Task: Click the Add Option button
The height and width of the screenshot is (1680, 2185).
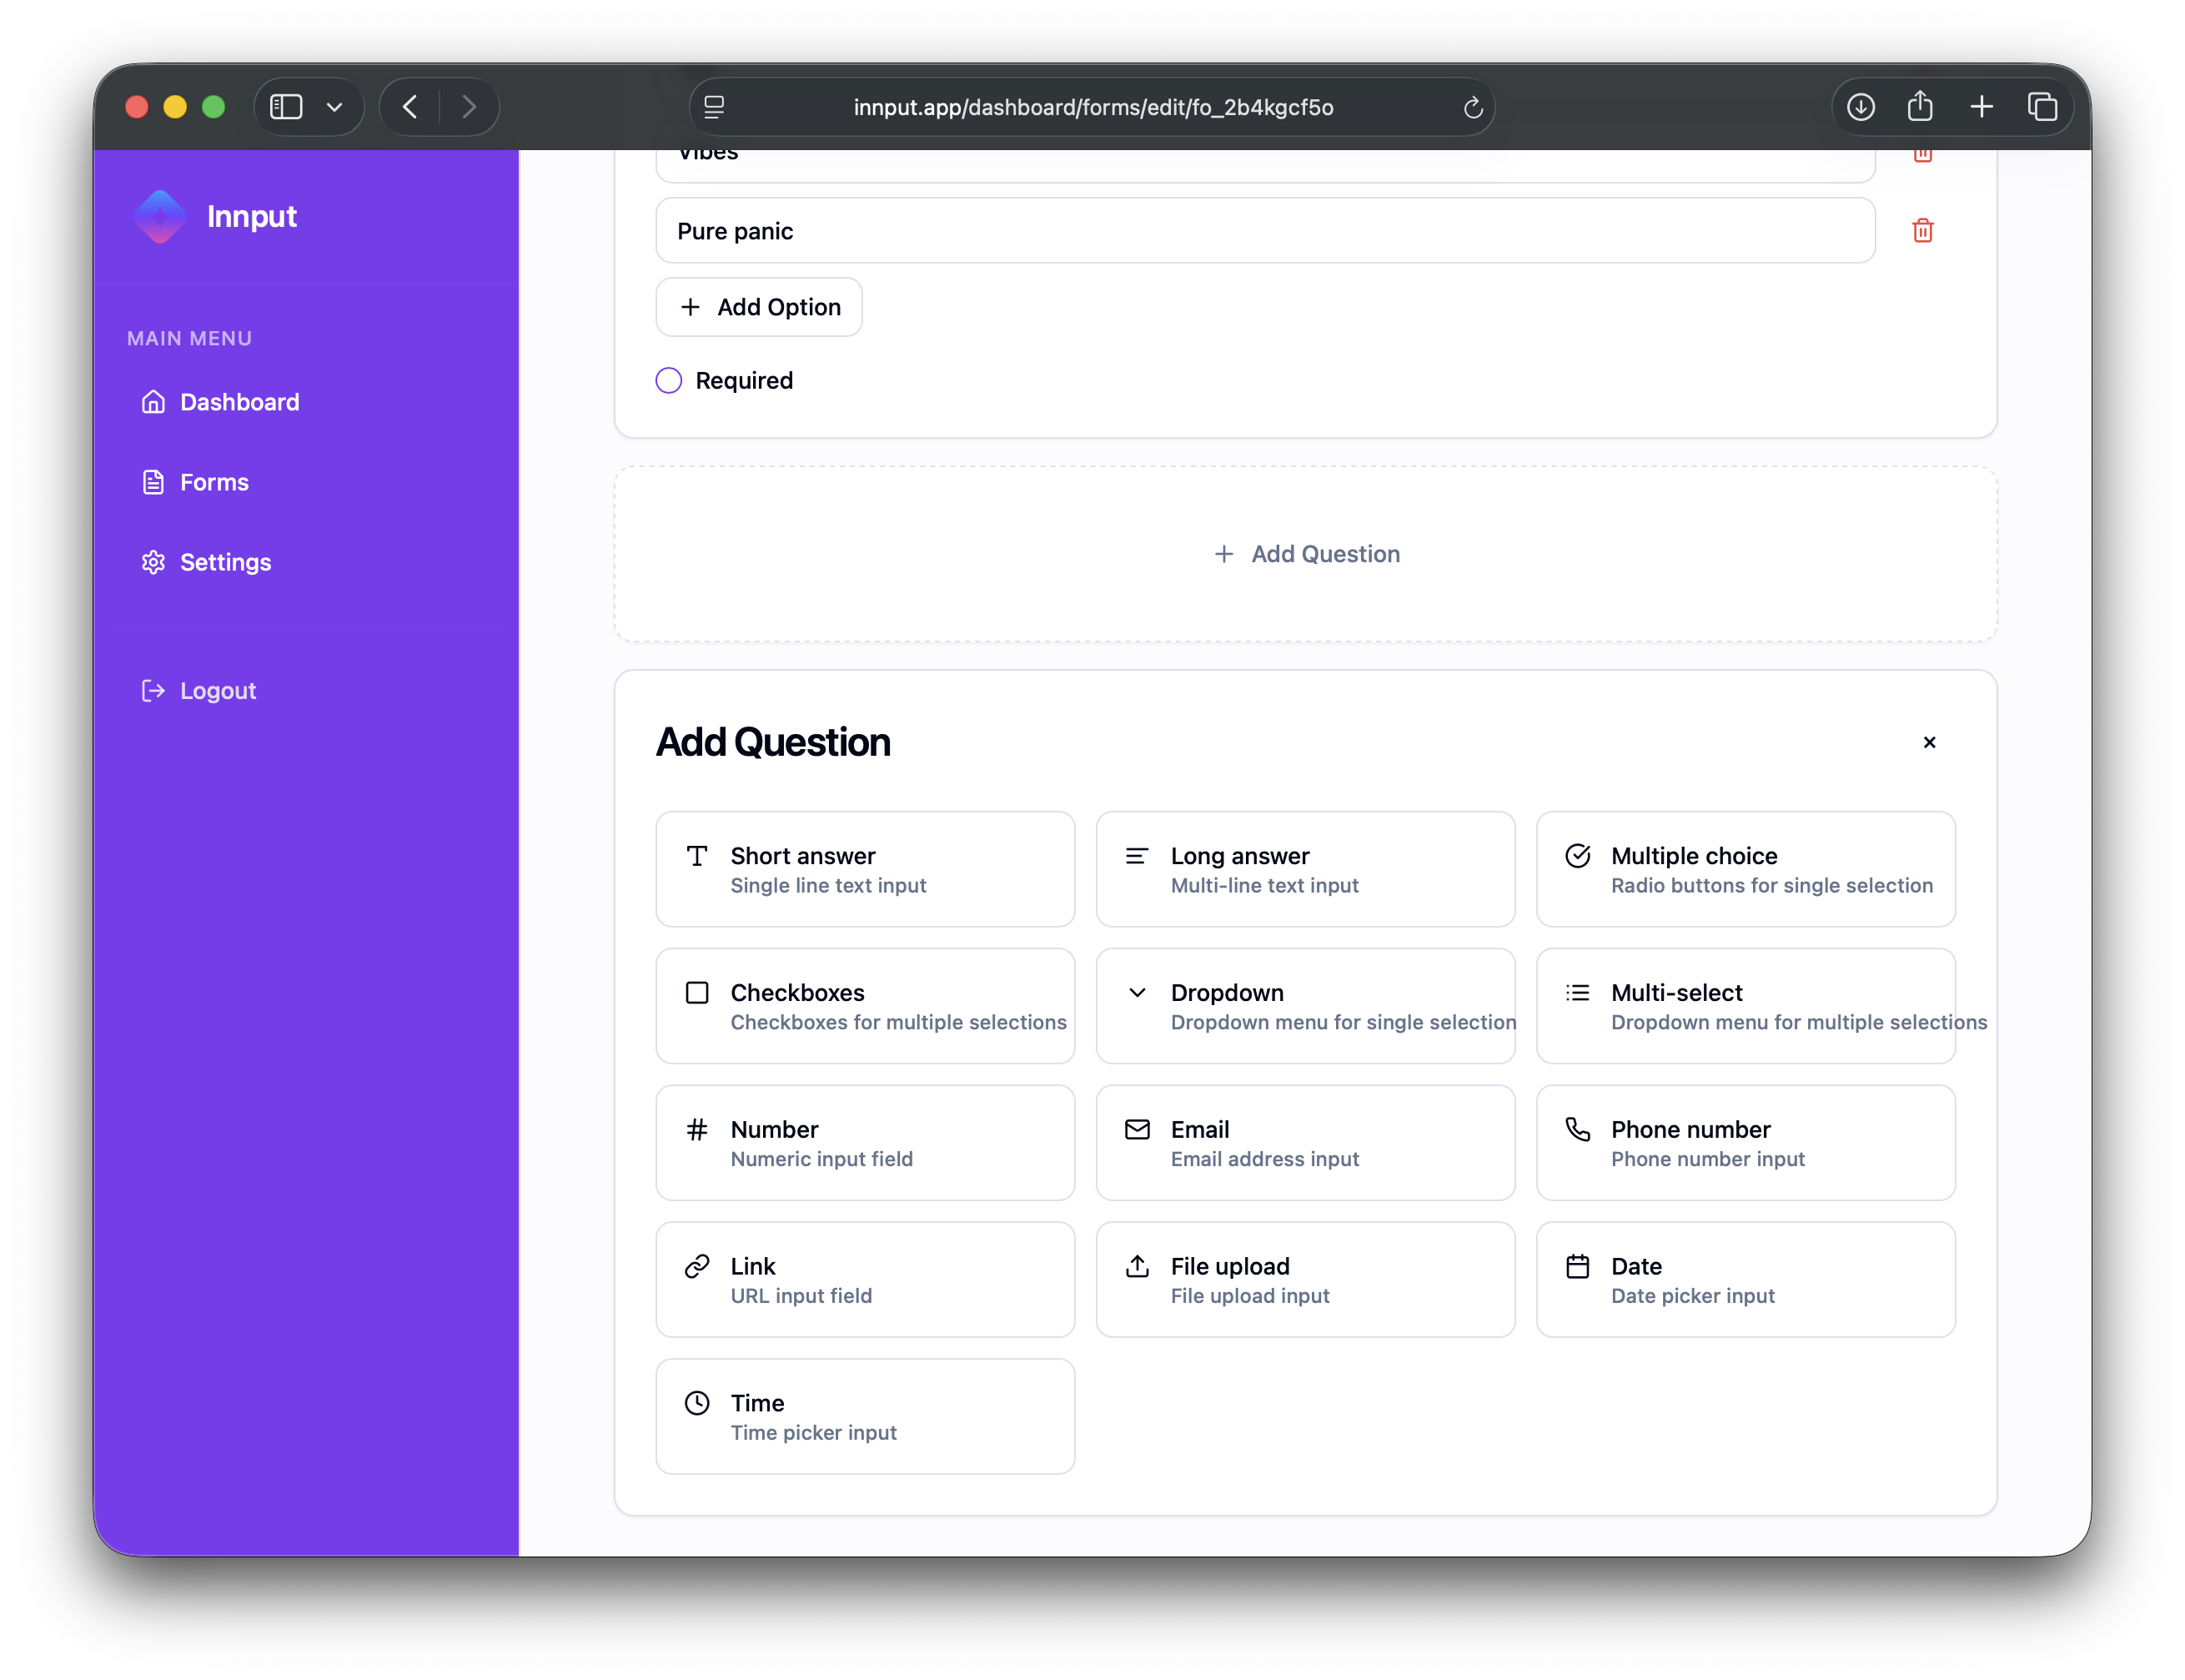Action: (x=759, y=307)
